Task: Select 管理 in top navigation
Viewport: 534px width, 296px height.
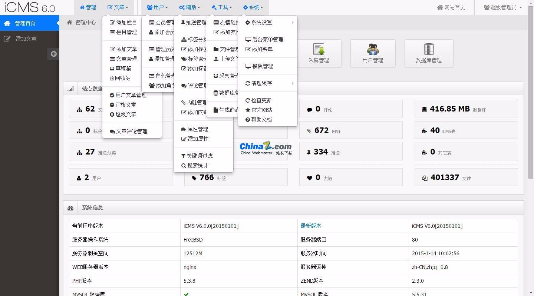Action: [x=88, y=7]
